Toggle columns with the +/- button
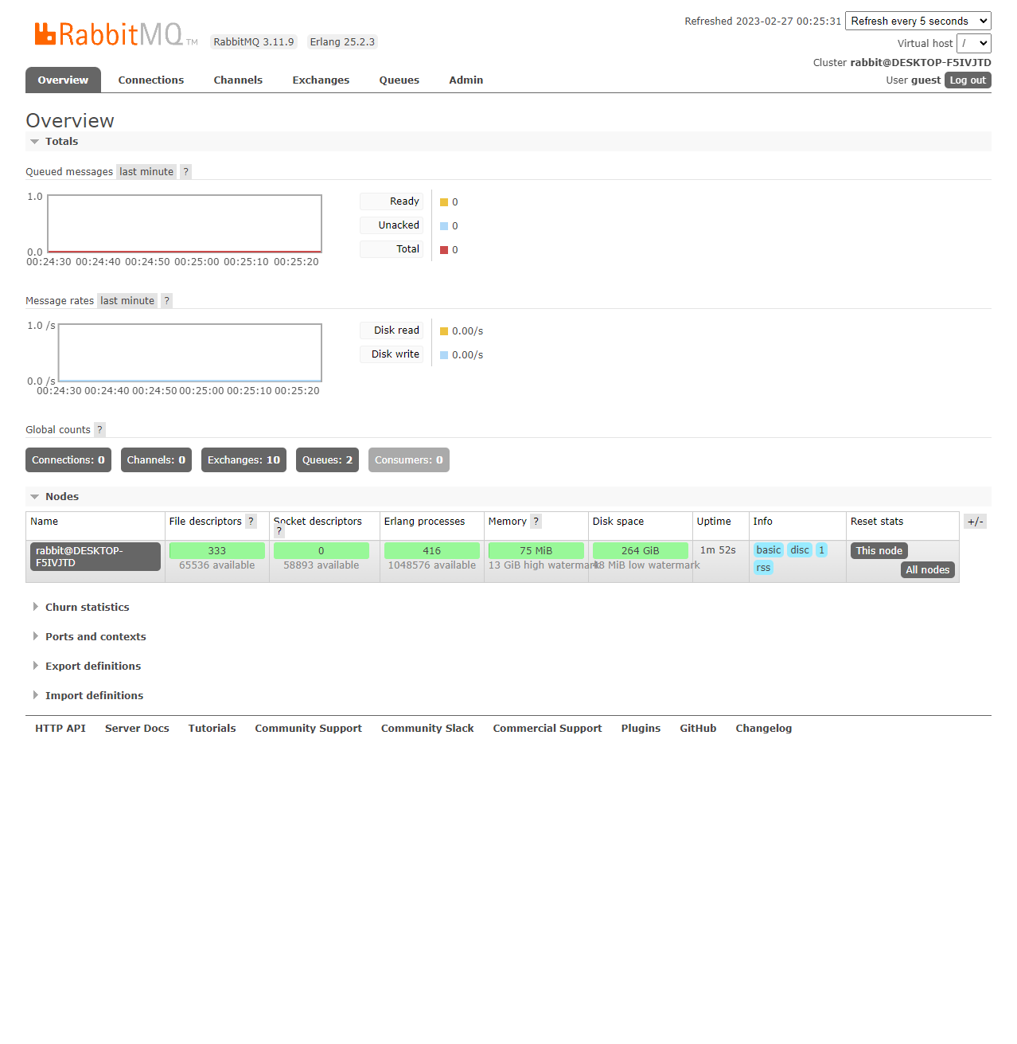Screen dimensions: 1017x1044 coord(975,522)
